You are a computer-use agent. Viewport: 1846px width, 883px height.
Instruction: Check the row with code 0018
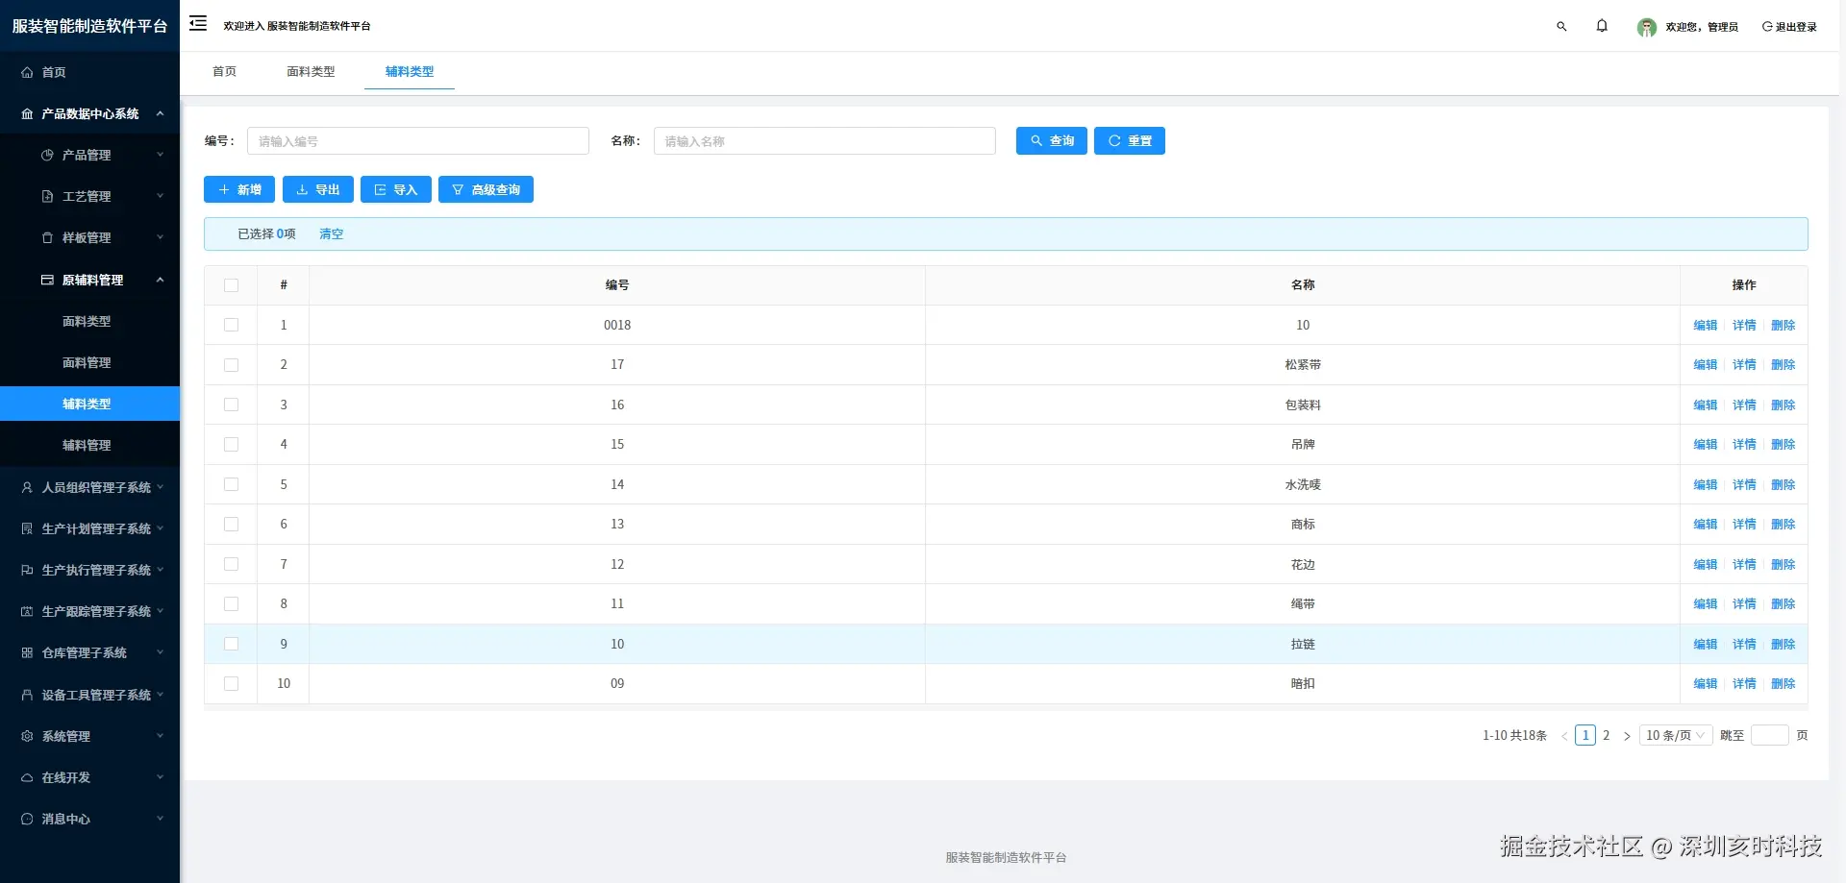point(231,325)
